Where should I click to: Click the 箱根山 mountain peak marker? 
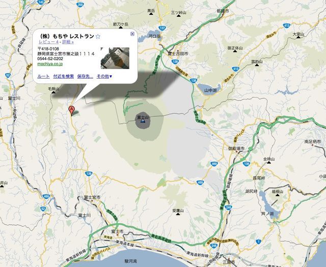click(278, 195)
